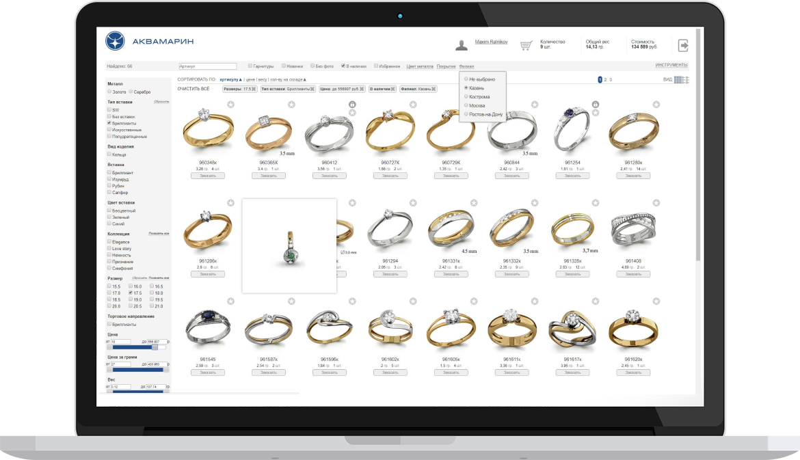Click lock icon above ring 961254

pyautogui.click(x=596, y=105)
